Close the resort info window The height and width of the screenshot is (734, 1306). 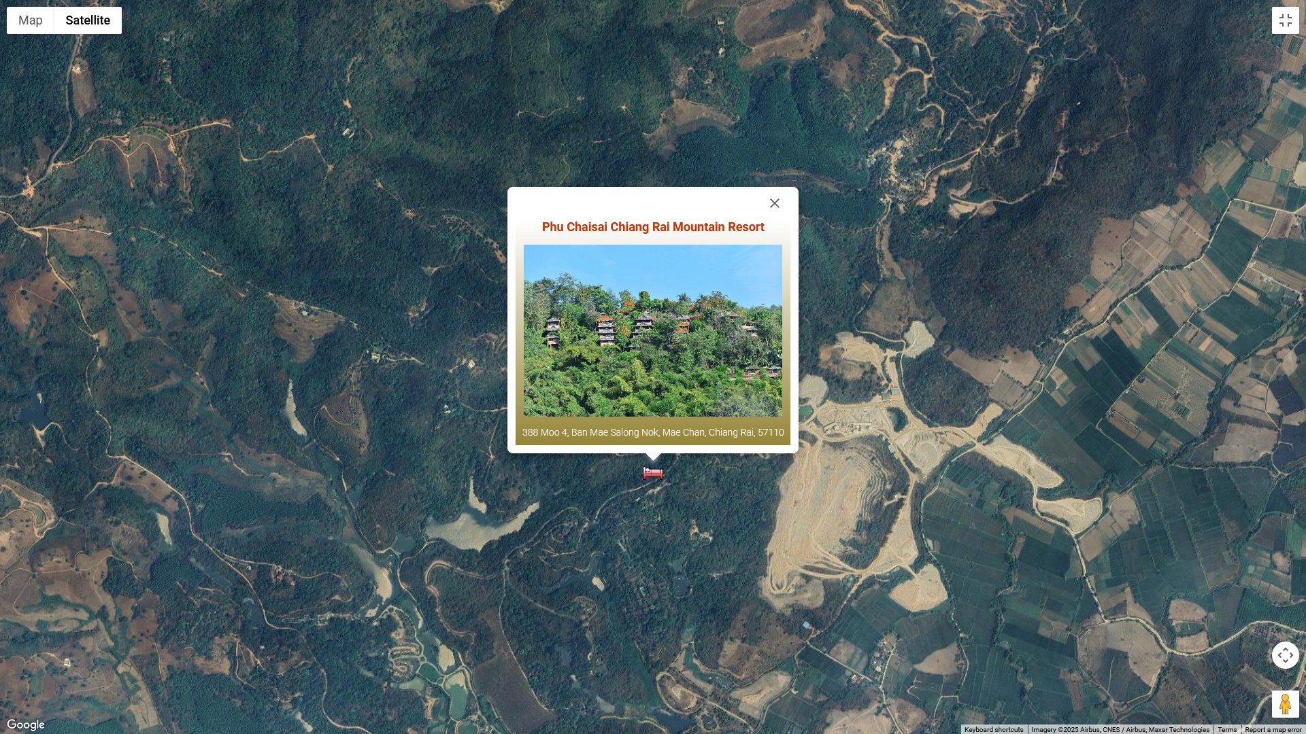coord(774,203)
